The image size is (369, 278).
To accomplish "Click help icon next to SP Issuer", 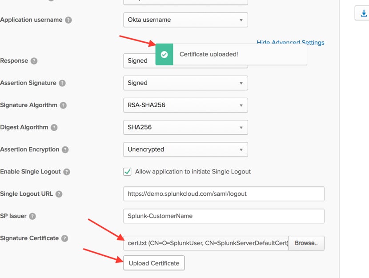I will tap(32, 216).
